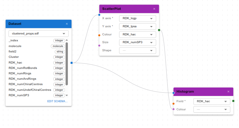Click the green output port of the ScatterPlot node
The image size is (239, 128).
[x=159, y=30]
